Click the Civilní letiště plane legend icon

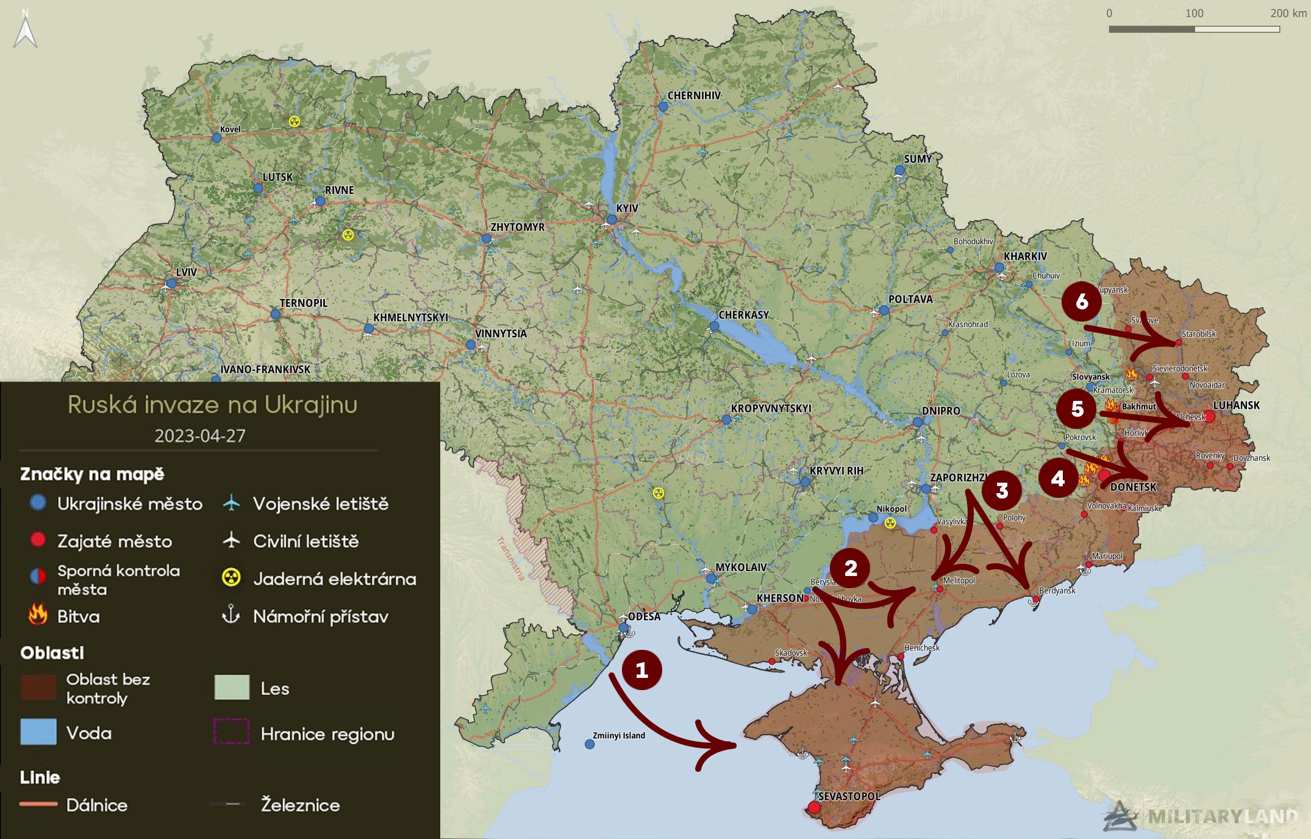(231, 540)
